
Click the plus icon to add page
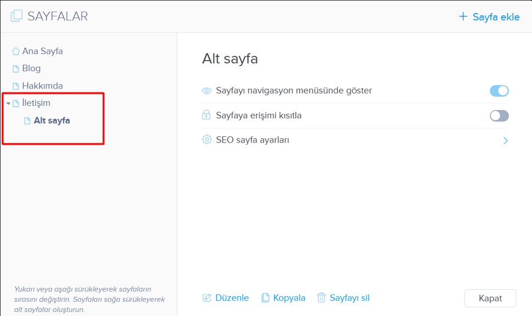point(464,16)
